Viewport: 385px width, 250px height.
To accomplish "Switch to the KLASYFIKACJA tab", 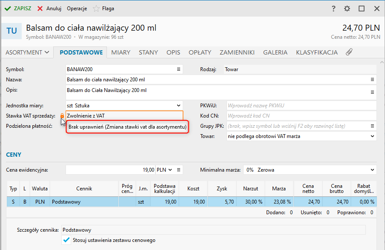I will [x=317, y=52].
